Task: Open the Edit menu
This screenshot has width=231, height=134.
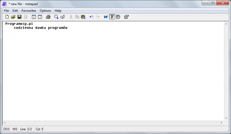Action: point(15,11)
